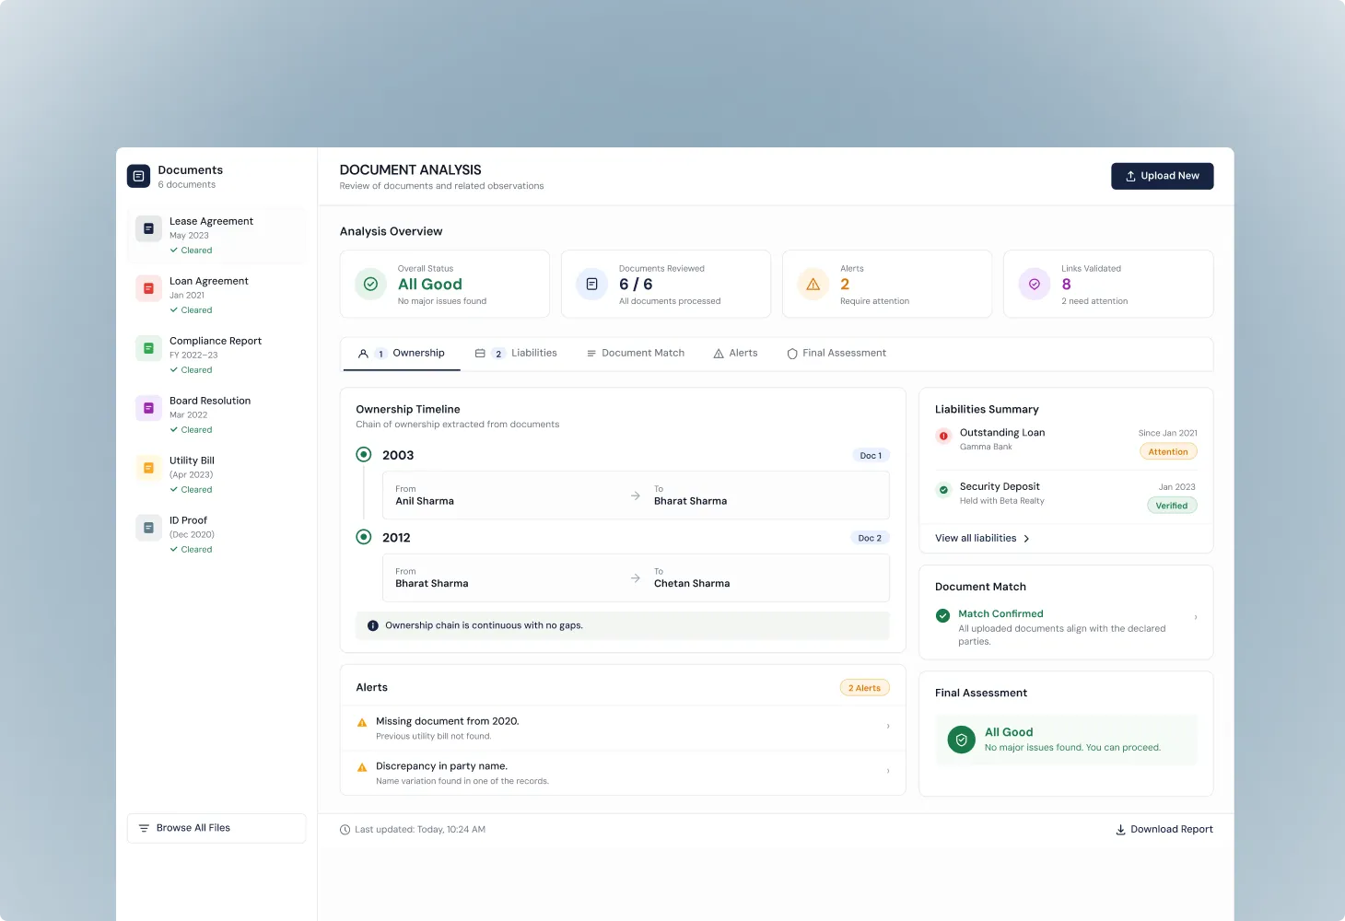Open View all liabilities link
The width and height of the screenshot is (1345, 921).
click(982, 539)
